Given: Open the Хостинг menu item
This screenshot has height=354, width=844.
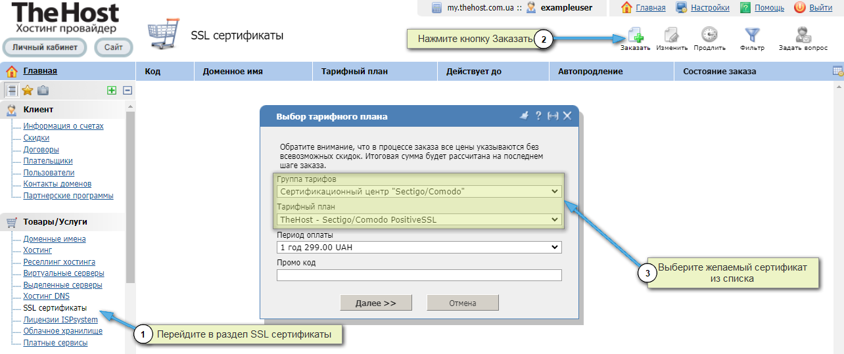Looking at the screenshot, I should click(37, 250).
